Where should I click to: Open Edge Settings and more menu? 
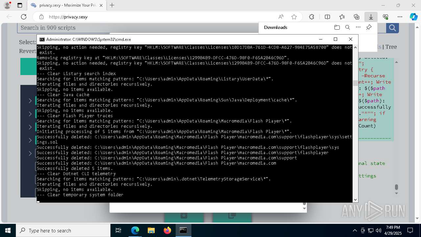click(x=400, y=17)
